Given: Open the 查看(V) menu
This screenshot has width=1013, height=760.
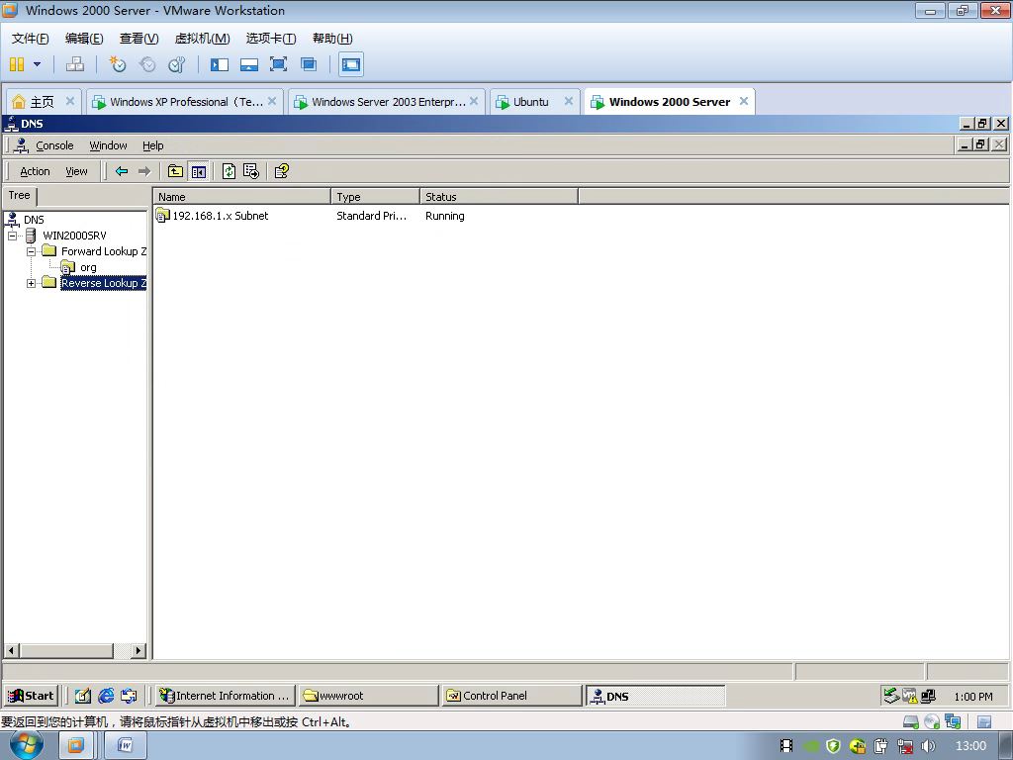Looking at the screenshot, I should [x=138, y=39].
